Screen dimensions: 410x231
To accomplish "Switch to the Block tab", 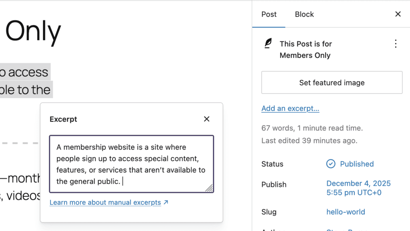I will point(304,14).
